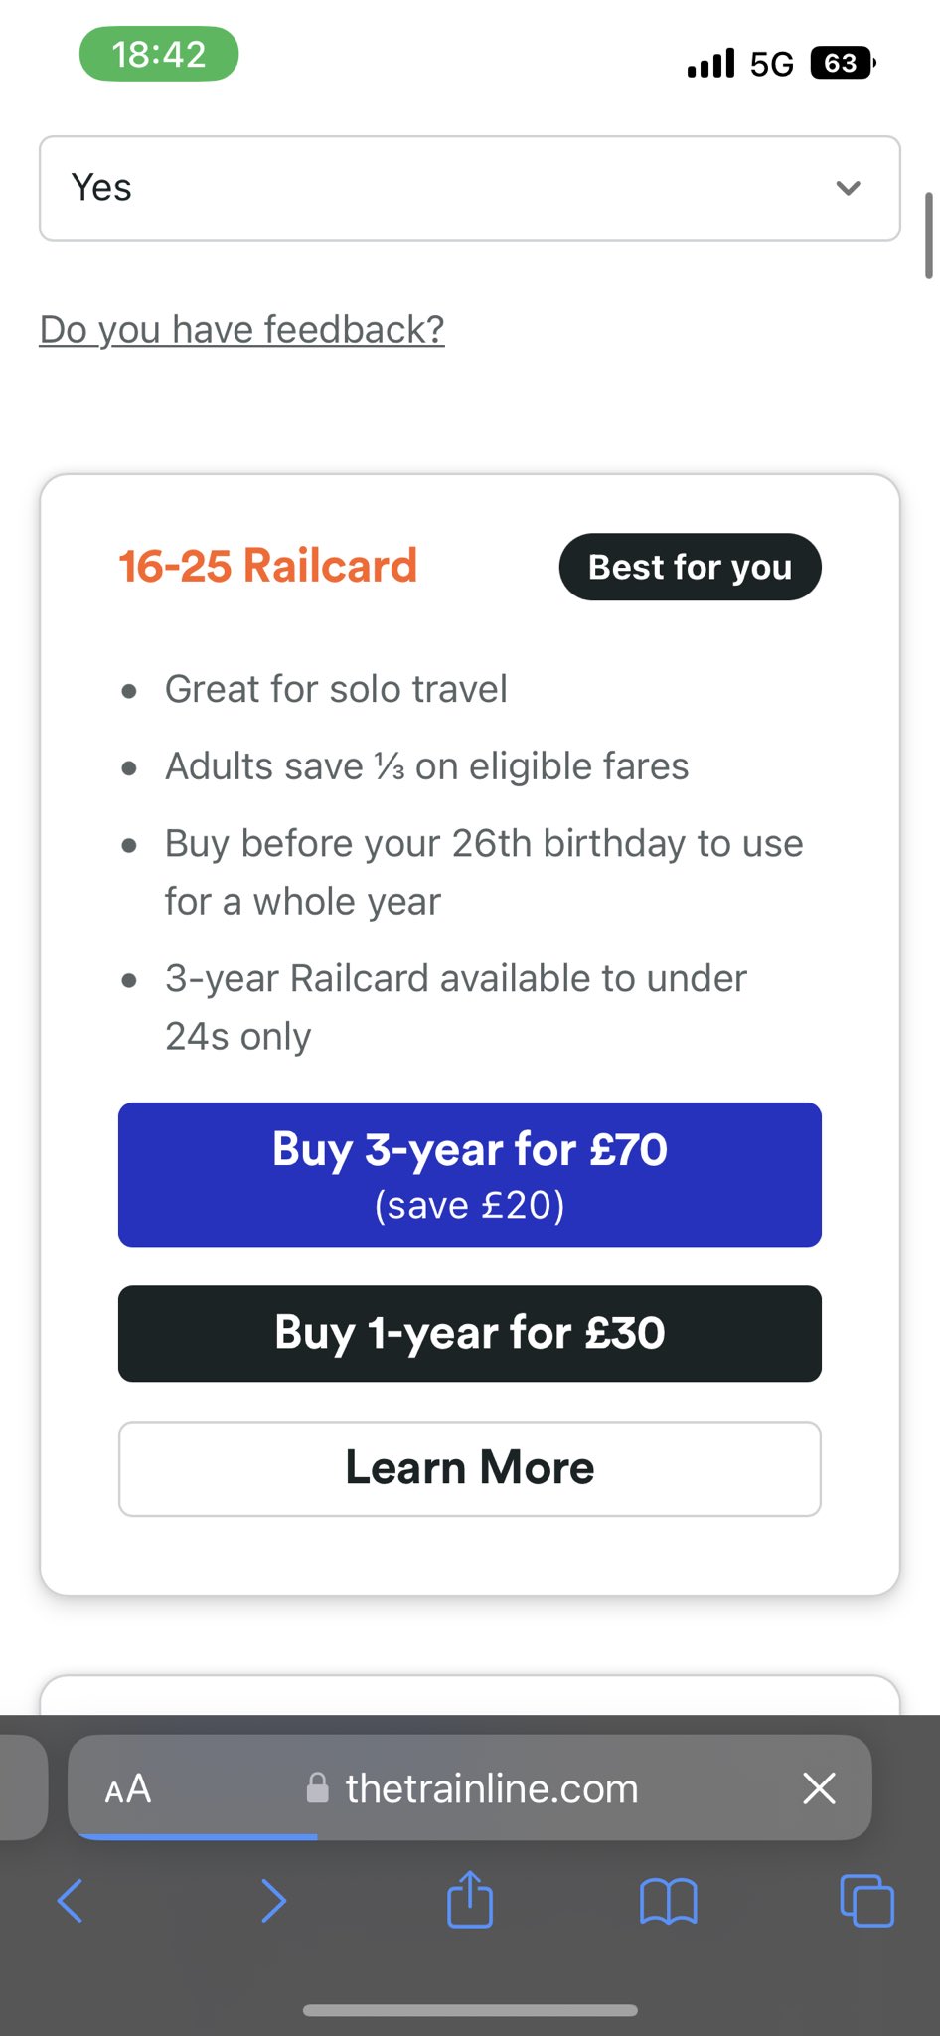940x2036 pixels.
Task: Tap the green 18:42 time pill
Action: (x=159, y=54)
